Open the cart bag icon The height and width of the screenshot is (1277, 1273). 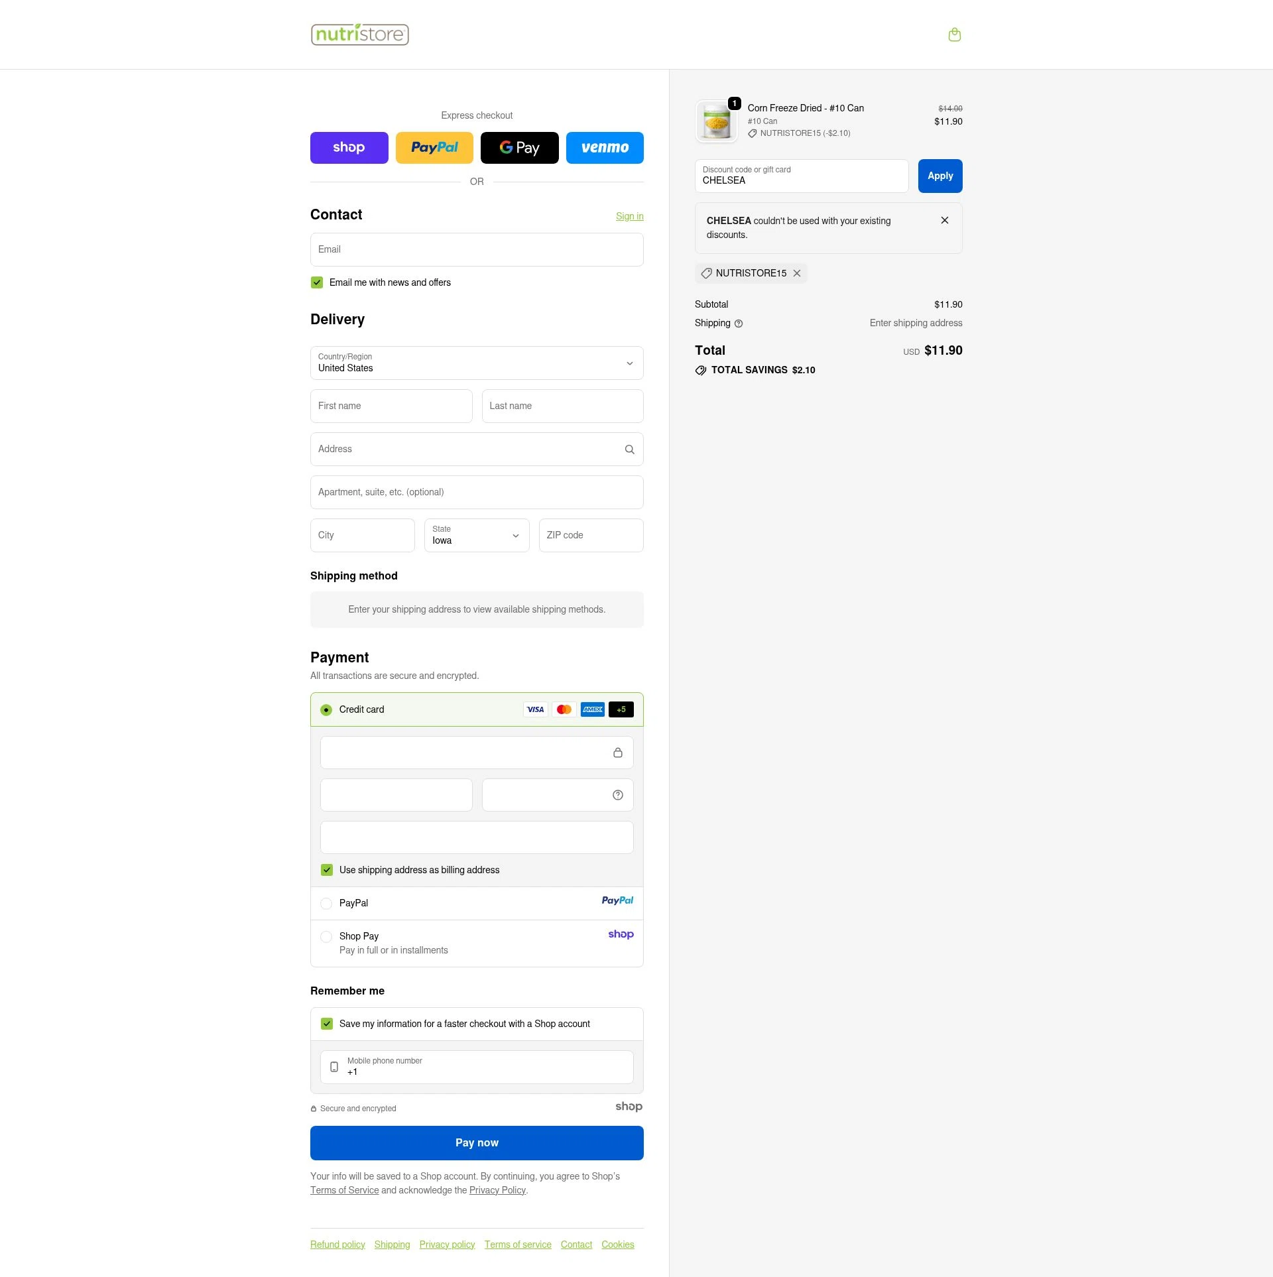tap(955, 34)
